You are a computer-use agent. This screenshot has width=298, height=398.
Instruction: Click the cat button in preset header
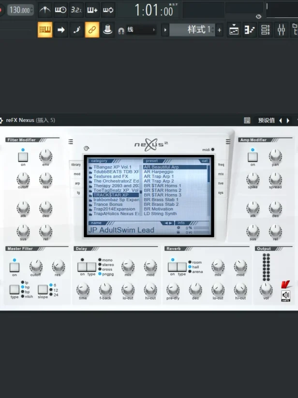click(205, 161)
